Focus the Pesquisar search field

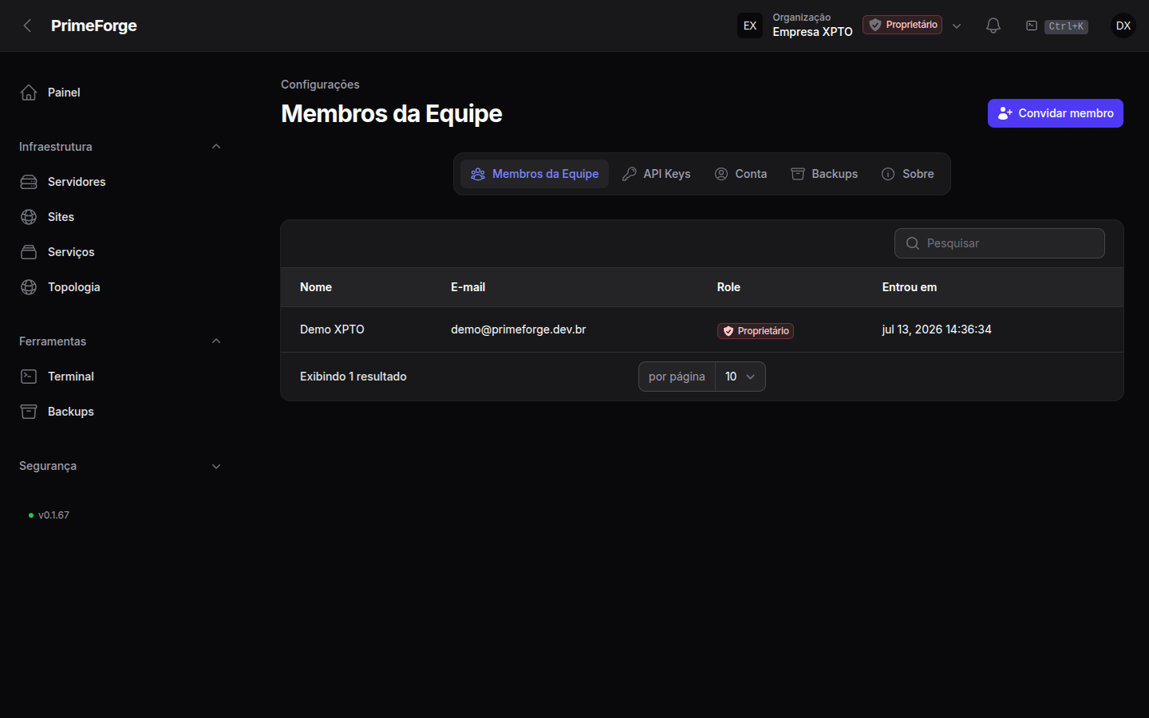1000,243
